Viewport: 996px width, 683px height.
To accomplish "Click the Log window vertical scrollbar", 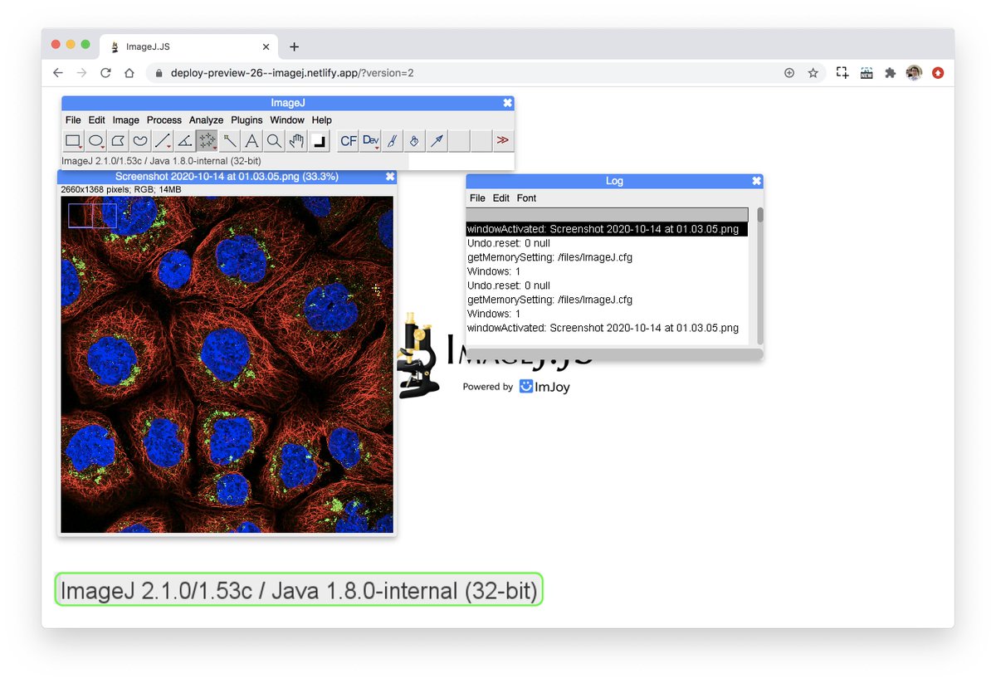I will (x=759, y=276).
